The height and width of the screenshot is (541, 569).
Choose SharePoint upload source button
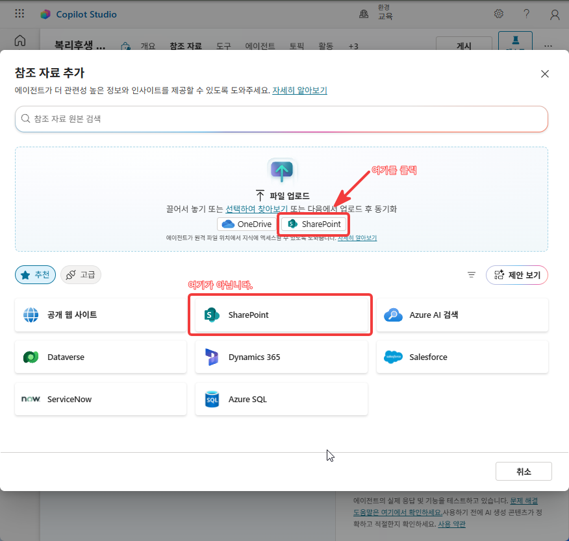coord(314,224)
